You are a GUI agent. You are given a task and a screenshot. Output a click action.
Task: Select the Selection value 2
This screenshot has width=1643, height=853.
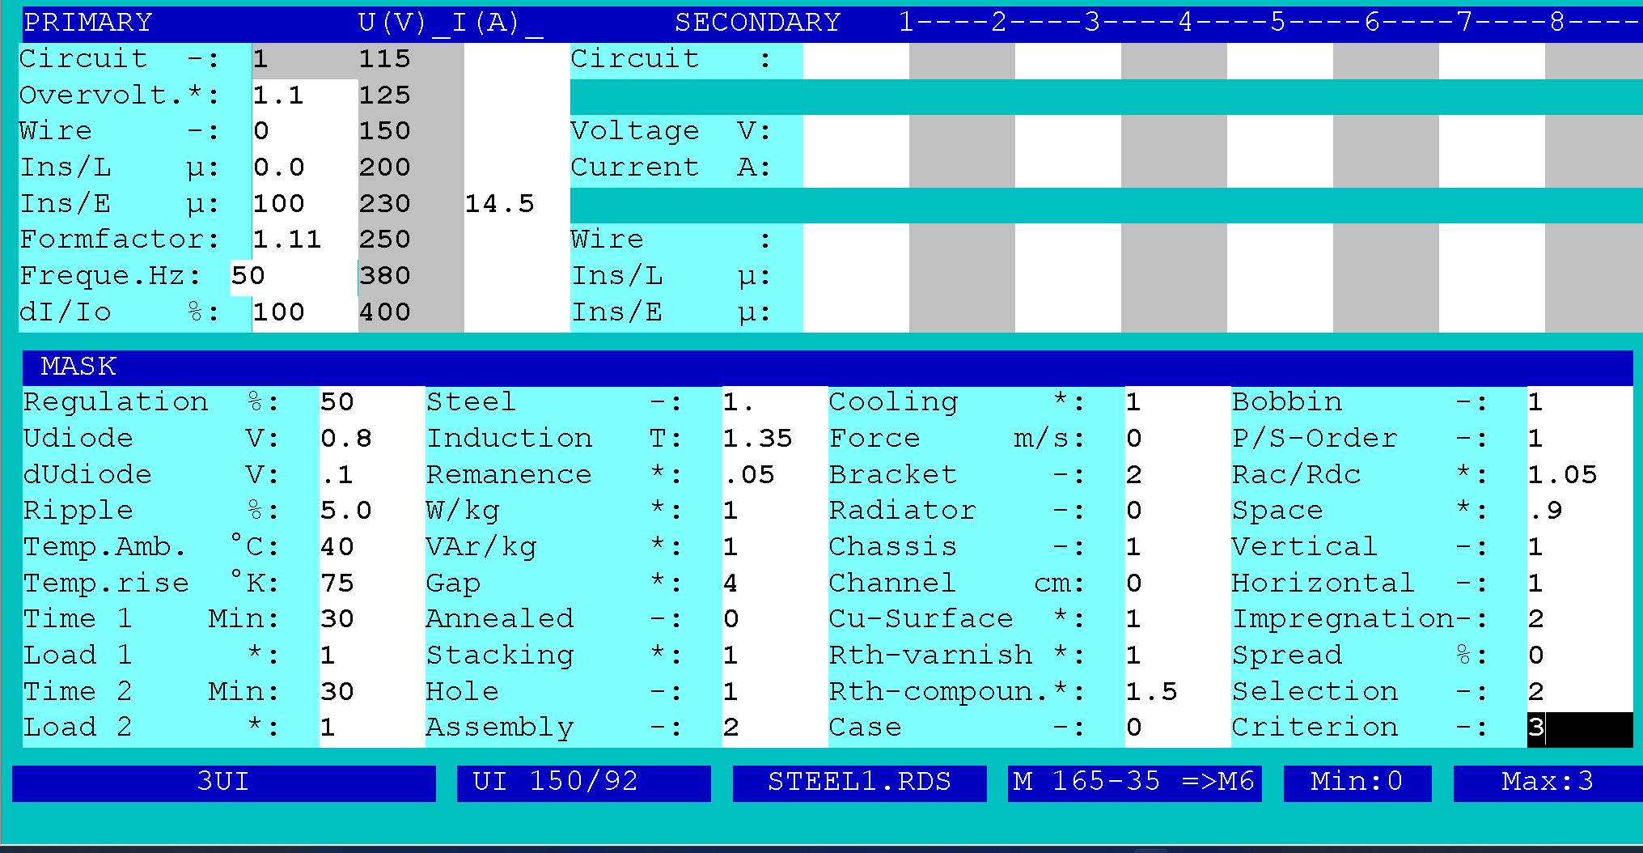click(1580, 693)
